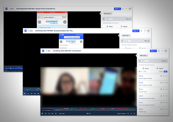Mark note as Negative in the Conversations window
173x122 pixels.
click(160, 68)
